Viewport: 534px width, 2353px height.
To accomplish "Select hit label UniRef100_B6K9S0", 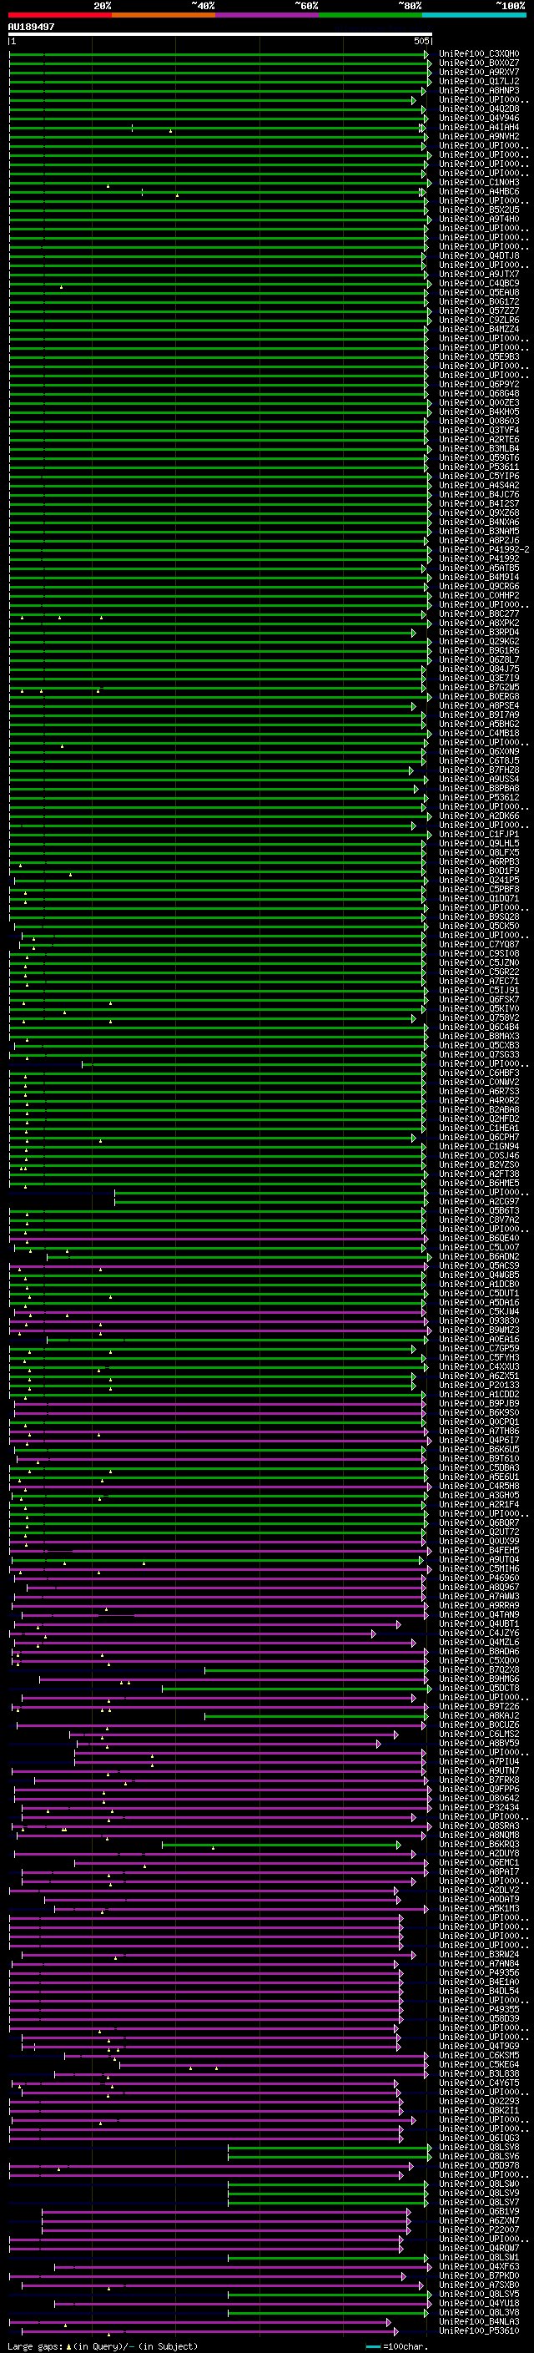I will [479, 1412].
